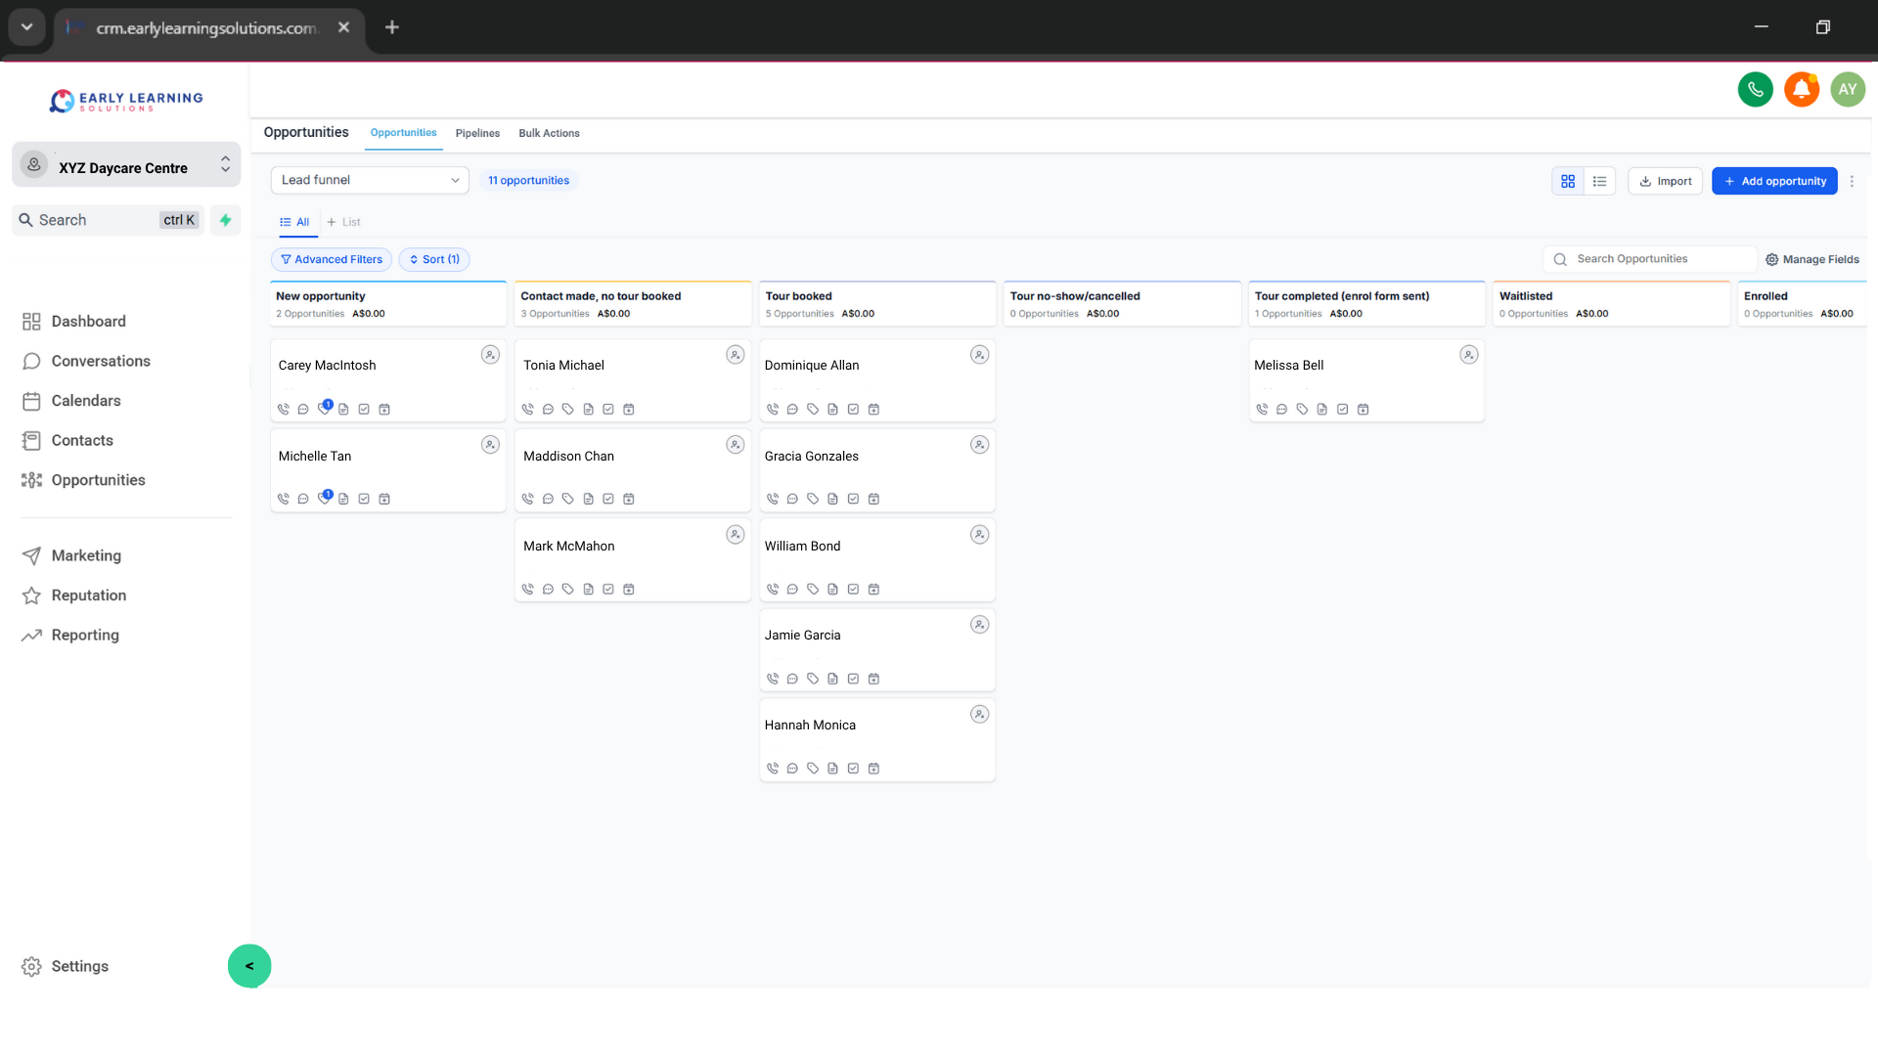Open the Sort (1) options

(x=434, y=259)
